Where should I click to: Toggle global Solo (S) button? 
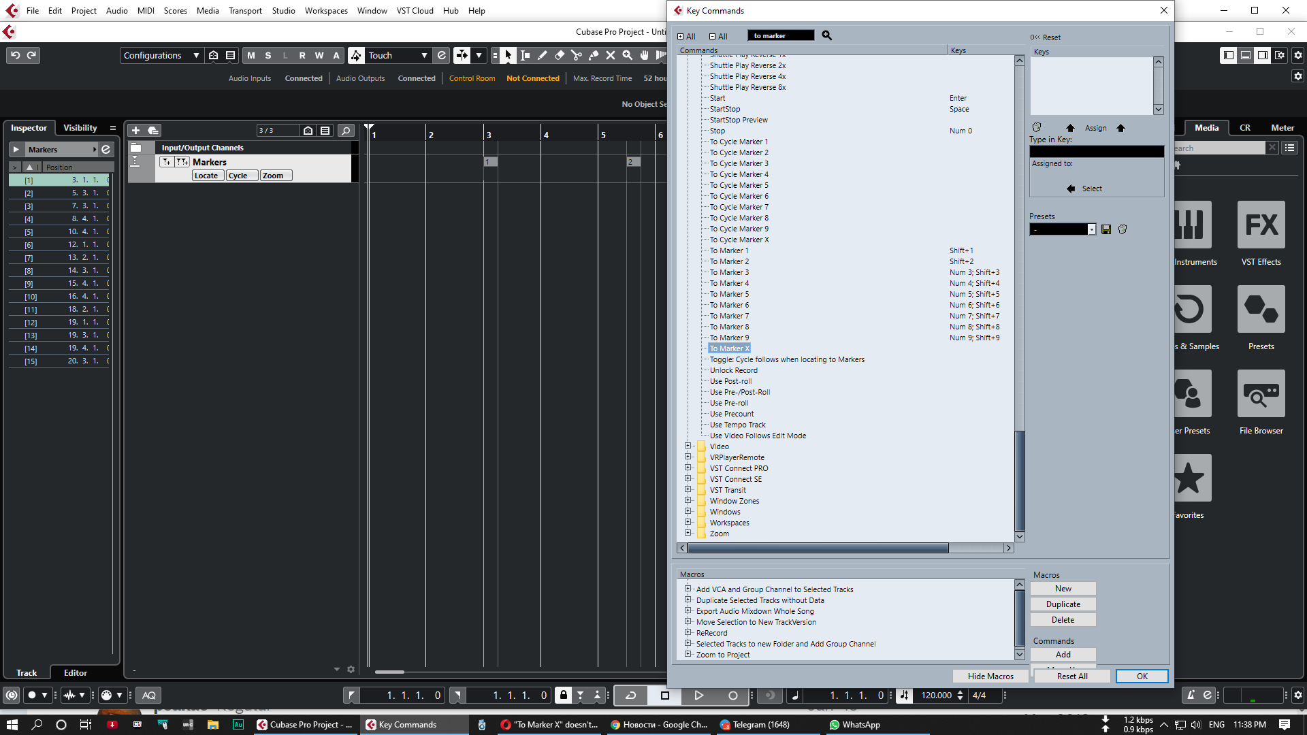pos(268,56)
